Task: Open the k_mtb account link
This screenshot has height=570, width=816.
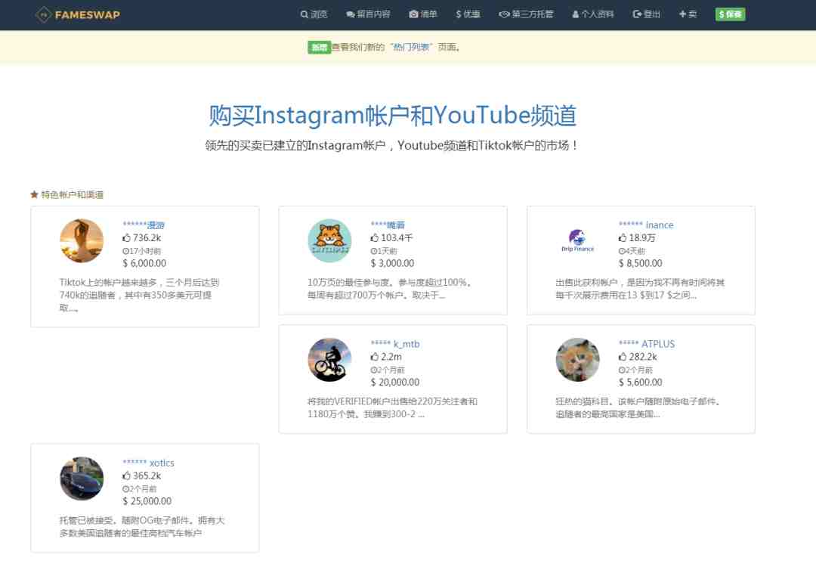Action: pos(395,344)
